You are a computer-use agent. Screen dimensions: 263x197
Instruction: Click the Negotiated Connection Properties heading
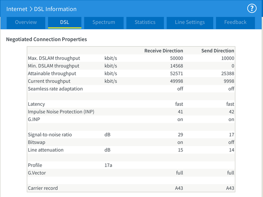click(47, 39)
